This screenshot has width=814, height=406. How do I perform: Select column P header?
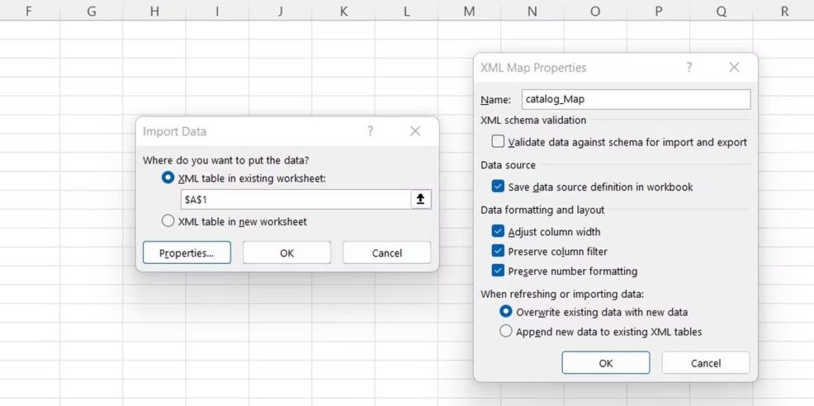[658, 11]
